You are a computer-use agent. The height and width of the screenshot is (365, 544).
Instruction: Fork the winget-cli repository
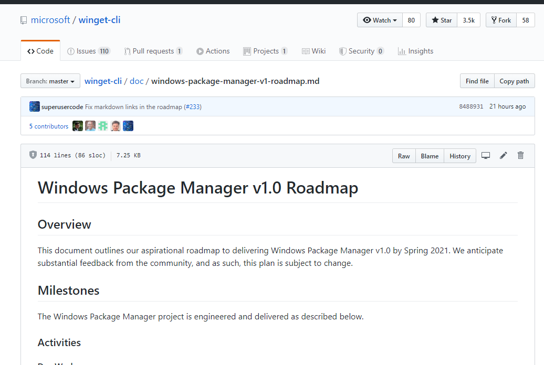[501, 20]
